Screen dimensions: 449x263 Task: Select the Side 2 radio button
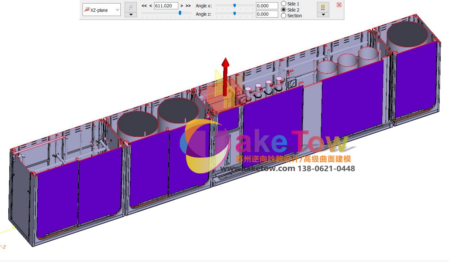click(284, 10)
